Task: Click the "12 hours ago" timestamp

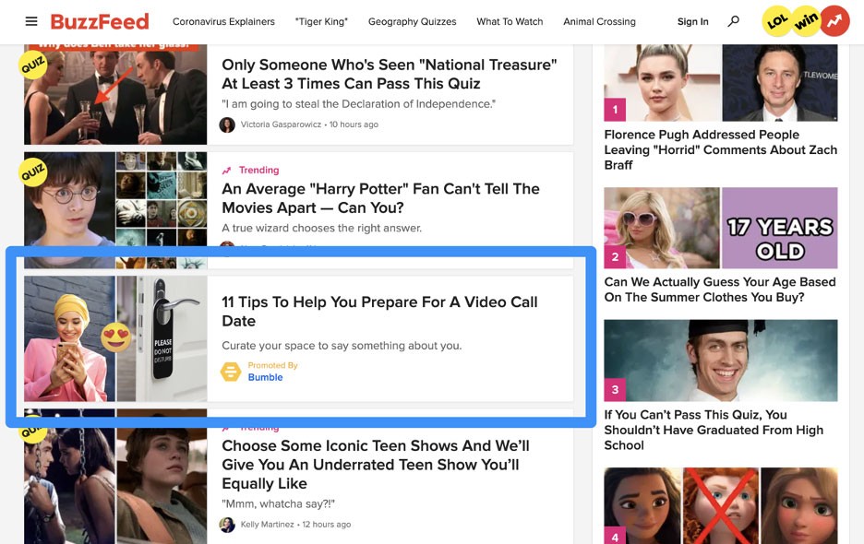Action: coord(326,525)
